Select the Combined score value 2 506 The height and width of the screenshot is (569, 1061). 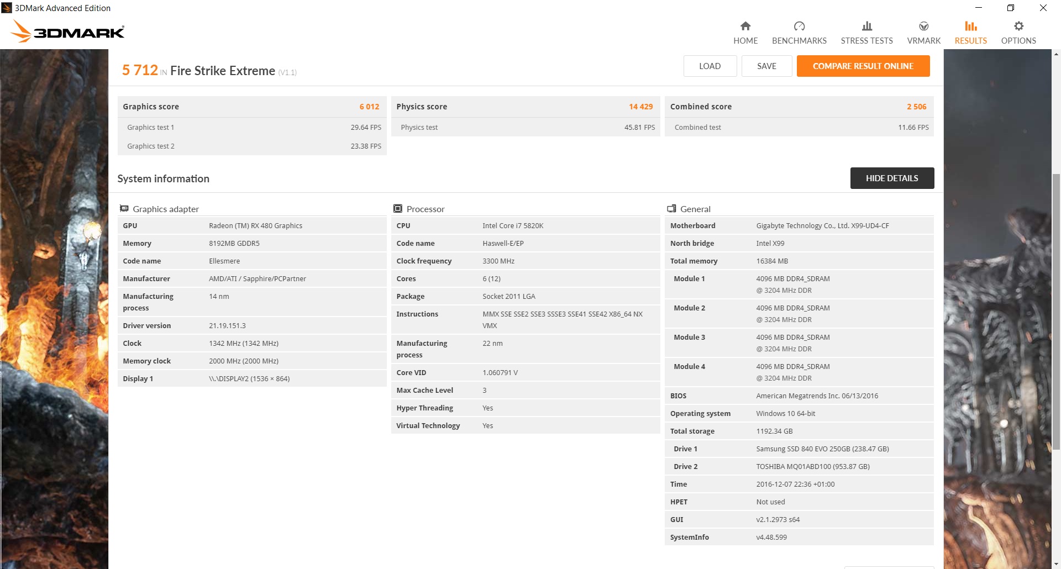pyautogui.click(x=917, y=107)
